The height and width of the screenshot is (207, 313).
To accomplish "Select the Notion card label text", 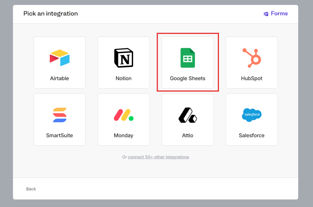I will tap(123, 78).
